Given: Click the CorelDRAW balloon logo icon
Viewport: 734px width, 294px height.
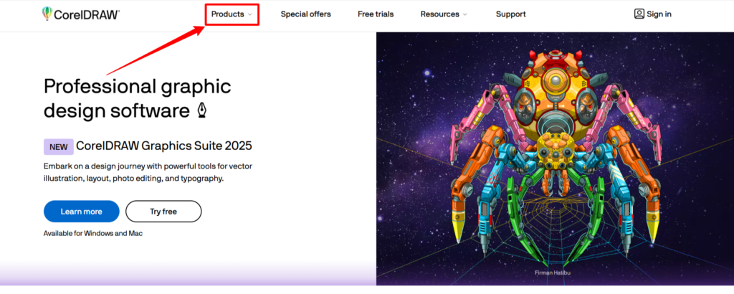Looking at the screenshot, I should 47,14.
